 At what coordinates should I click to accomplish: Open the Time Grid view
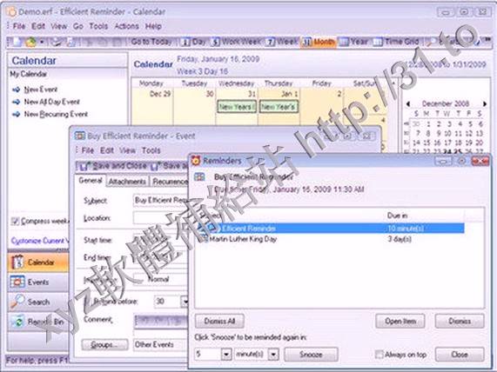click(396, 42)
